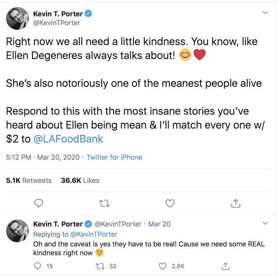Open reply icon on the caveat tweet
The height and width of the screenshot is (276, 277).
[x=38, y=266]
